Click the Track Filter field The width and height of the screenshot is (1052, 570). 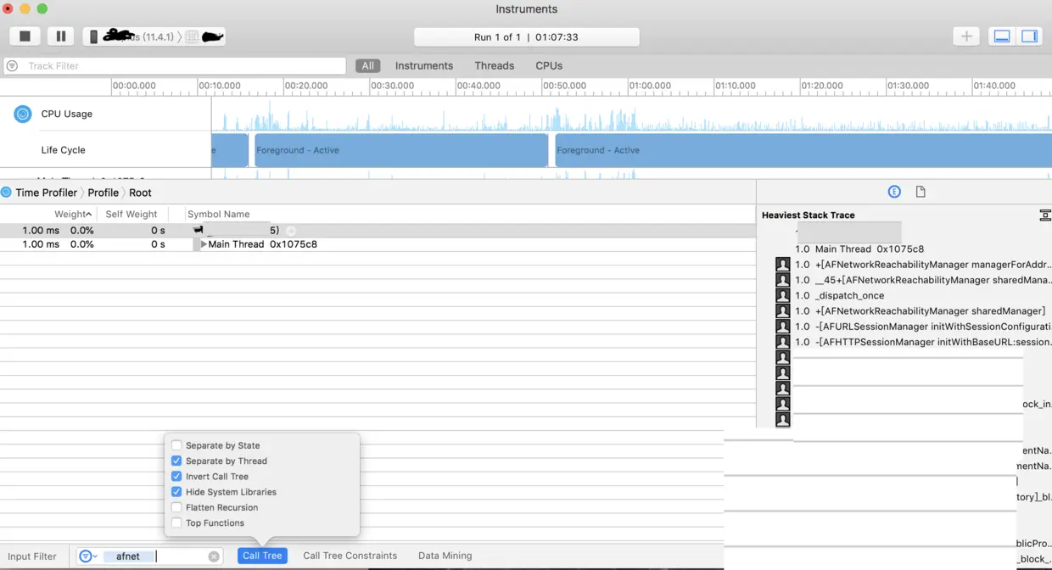click(175, 65)
